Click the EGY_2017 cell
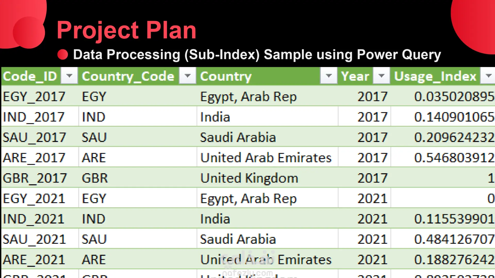Viewport: 495px width, 278px height. click(x=40, y=96)
